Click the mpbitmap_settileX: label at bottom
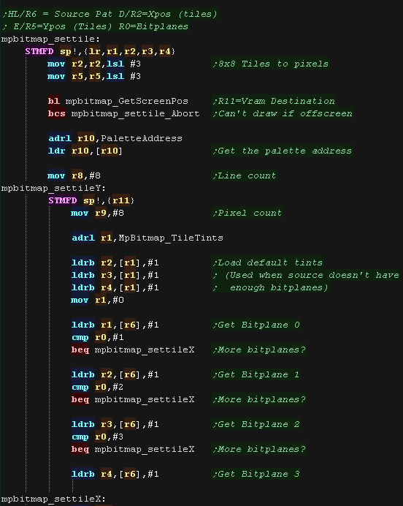This screenshot has height=506, width=403. pyautogui.click(x=53, y=499)
